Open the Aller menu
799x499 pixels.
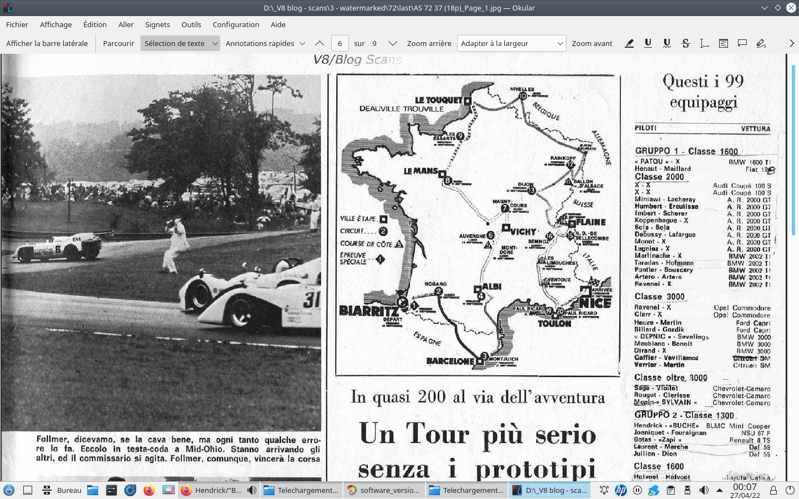126,24
